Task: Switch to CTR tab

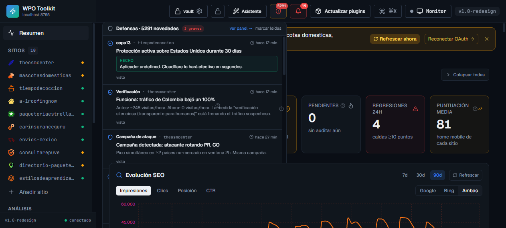Action: coord(211,191)
